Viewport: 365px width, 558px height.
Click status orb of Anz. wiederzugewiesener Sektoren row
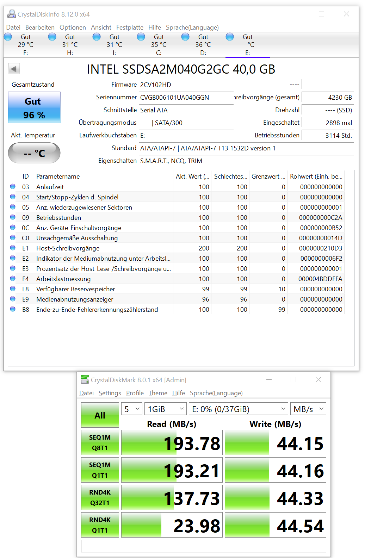pos(13,207)
